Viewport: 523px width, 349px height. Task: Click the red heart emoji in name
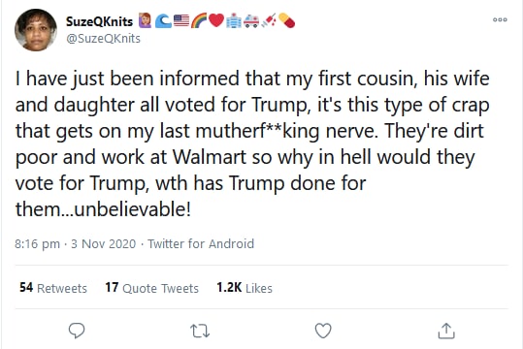[x=216, y=20]
